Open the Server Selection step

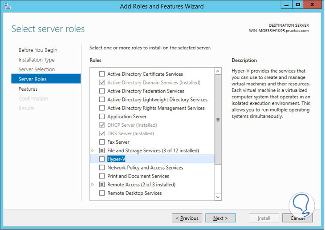pyautogui.click(x=37, y=69)
